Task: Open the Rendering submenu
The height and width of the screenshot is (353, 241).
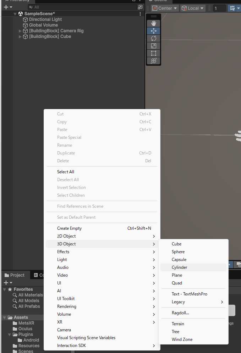Action: tap(102, 306)
